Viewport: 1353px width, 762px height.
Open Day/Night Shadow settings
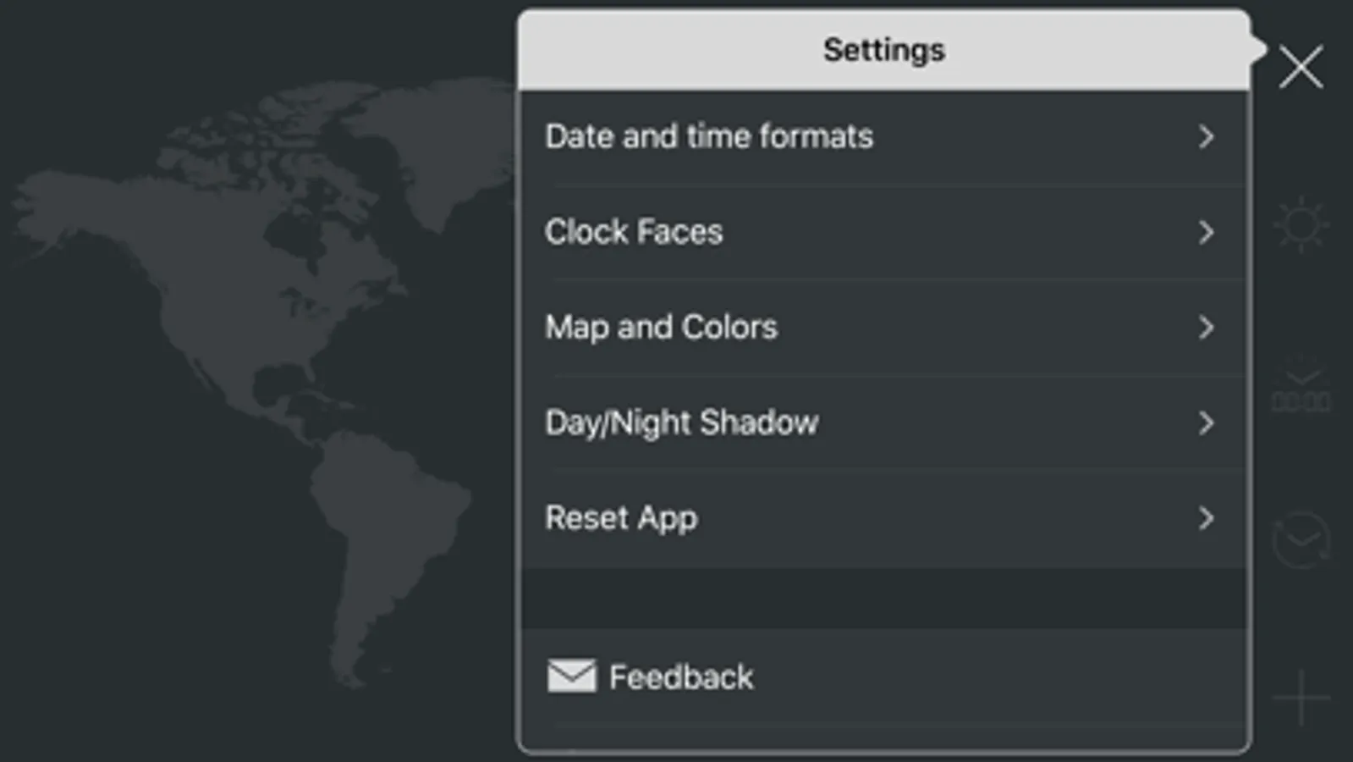point(681,423)
